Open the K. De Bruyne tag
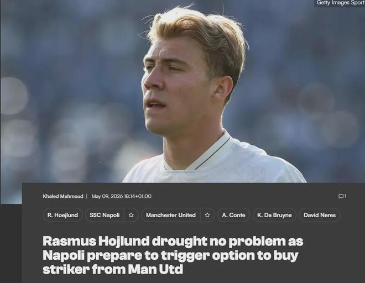The height and width of the screenshot is (283, 365). click(x=274, y=215)
